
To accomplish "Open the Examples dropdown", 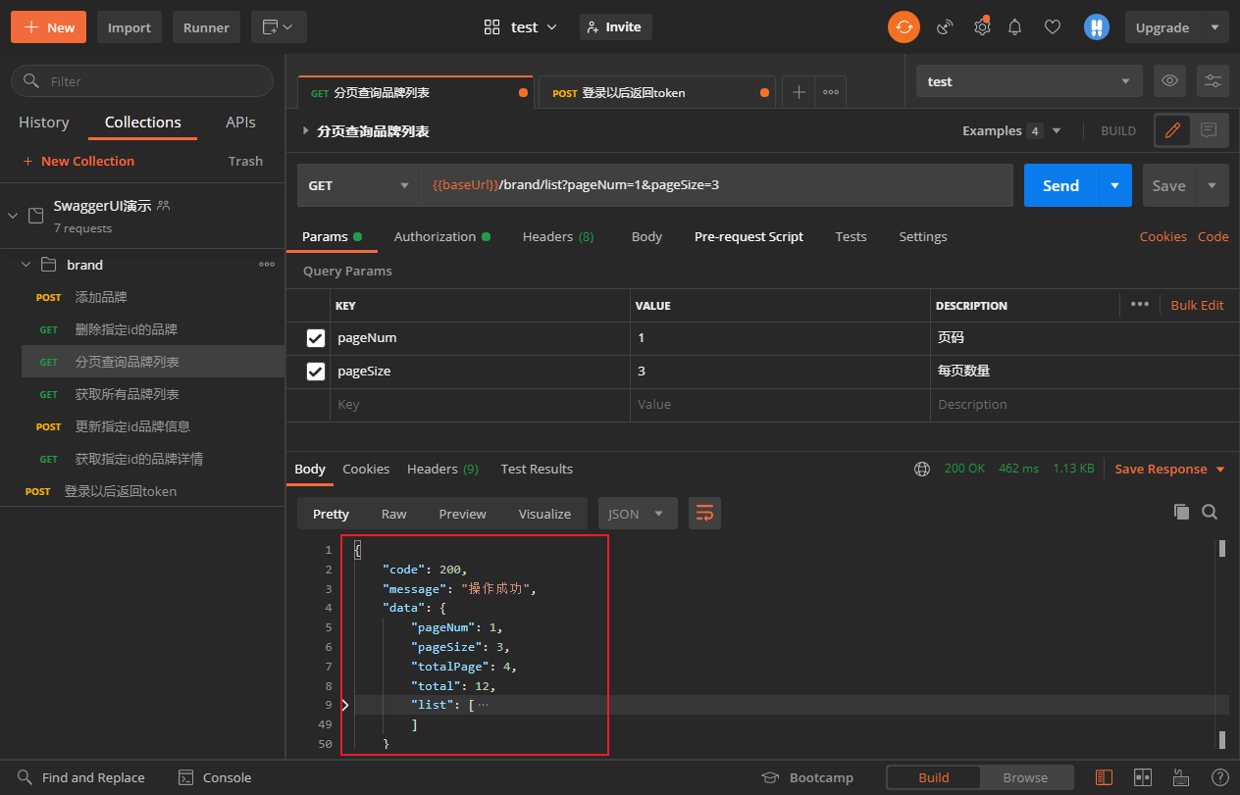I will pos(1012,130).
